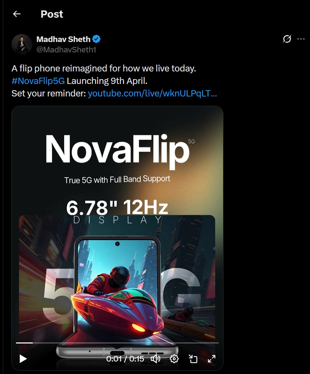Mute the video with the speaker icon

pos(156,358)
